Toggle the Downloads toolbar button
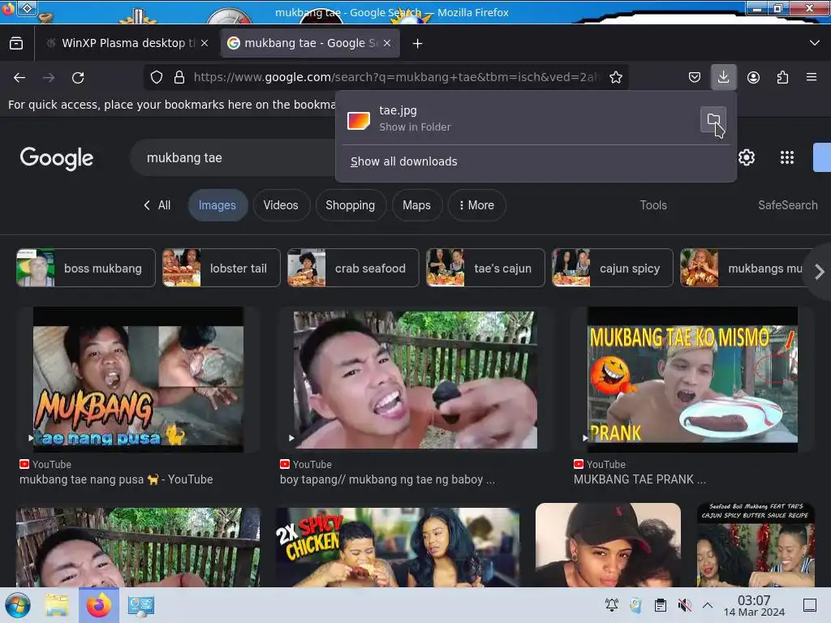The width and height of the screenshot is (831, 623). point(723,77)
